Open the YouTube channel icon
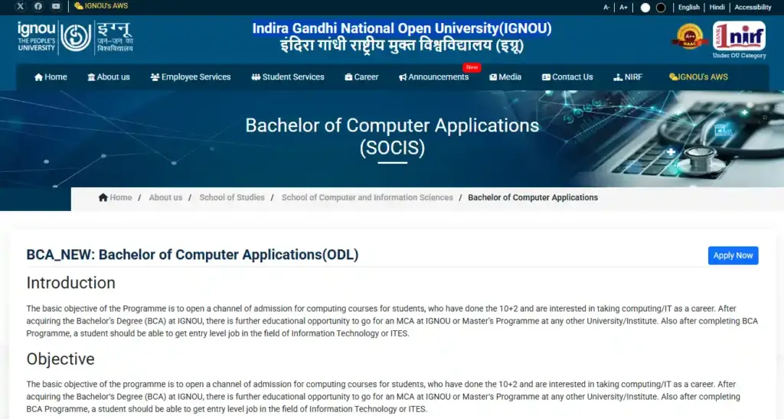Image resolution: width=784 pixels, height=419 pixels. coord(56,6)
